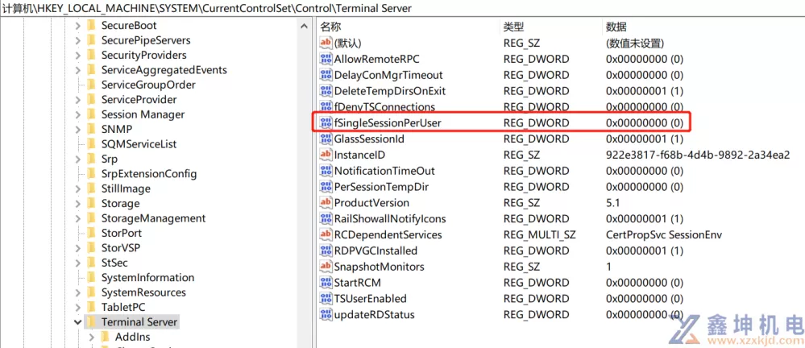Click the SecureBoot folder icon
Image resolution: width=805 pixels, height=348 pixels.
91,25
